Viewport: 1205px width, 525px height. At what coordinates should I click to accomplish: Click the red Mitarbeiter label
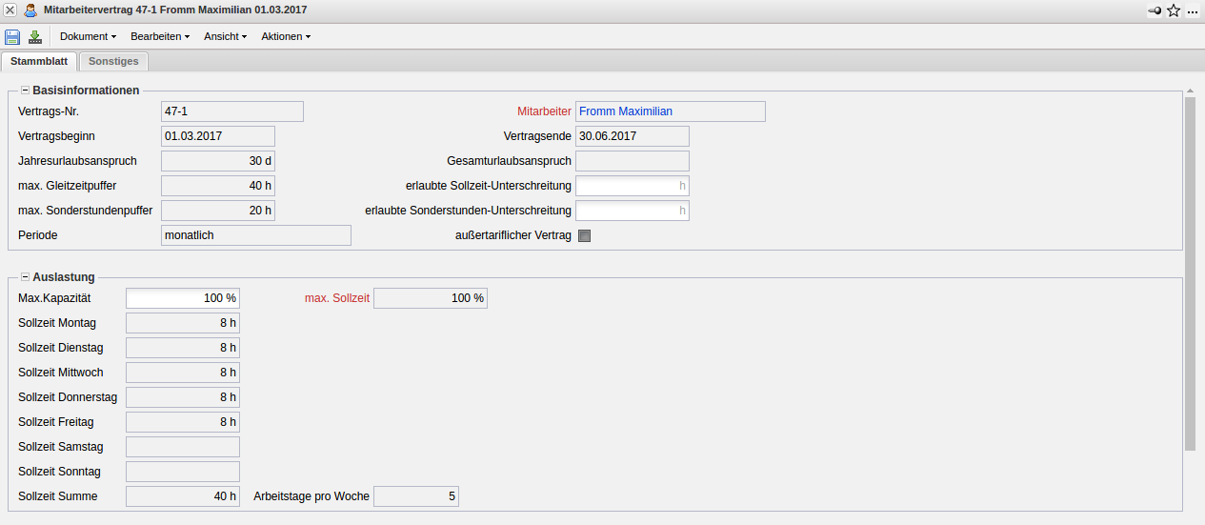544,111
